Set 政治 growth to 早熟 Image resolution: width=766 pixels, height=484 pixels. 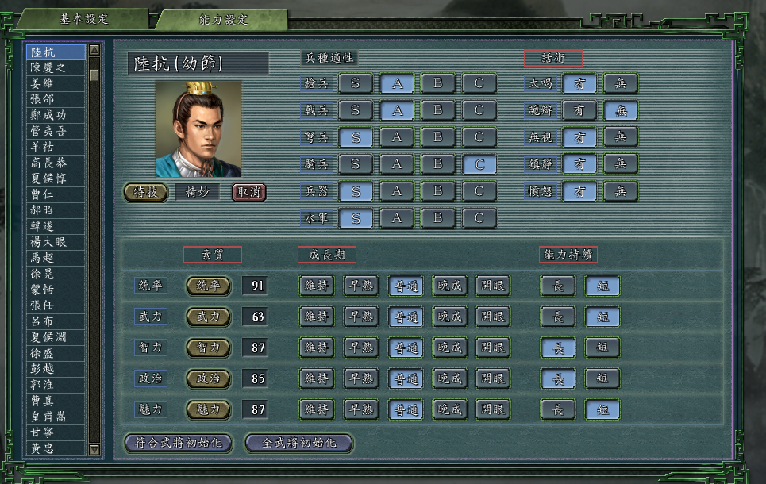(361, 378)
